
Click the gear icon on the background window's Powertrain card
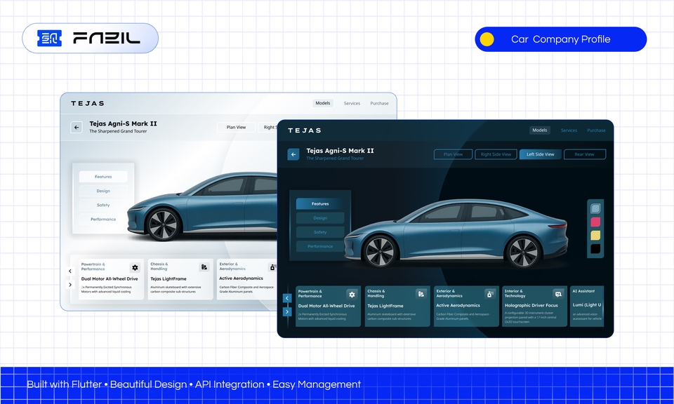point(135,267)
